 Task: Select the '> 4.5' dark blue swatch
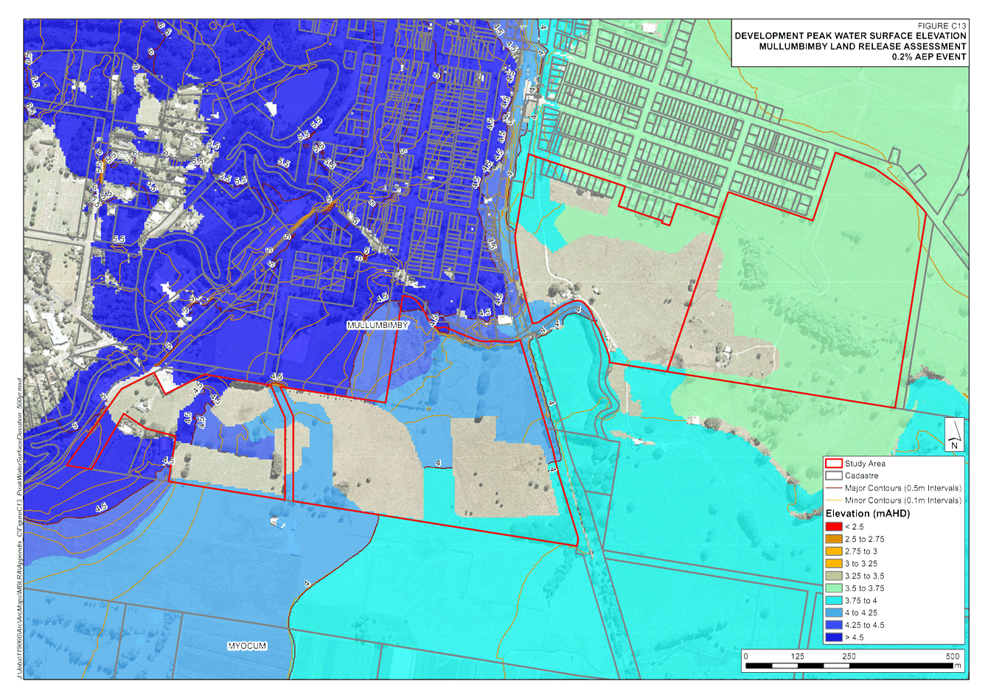pos(833,638)
